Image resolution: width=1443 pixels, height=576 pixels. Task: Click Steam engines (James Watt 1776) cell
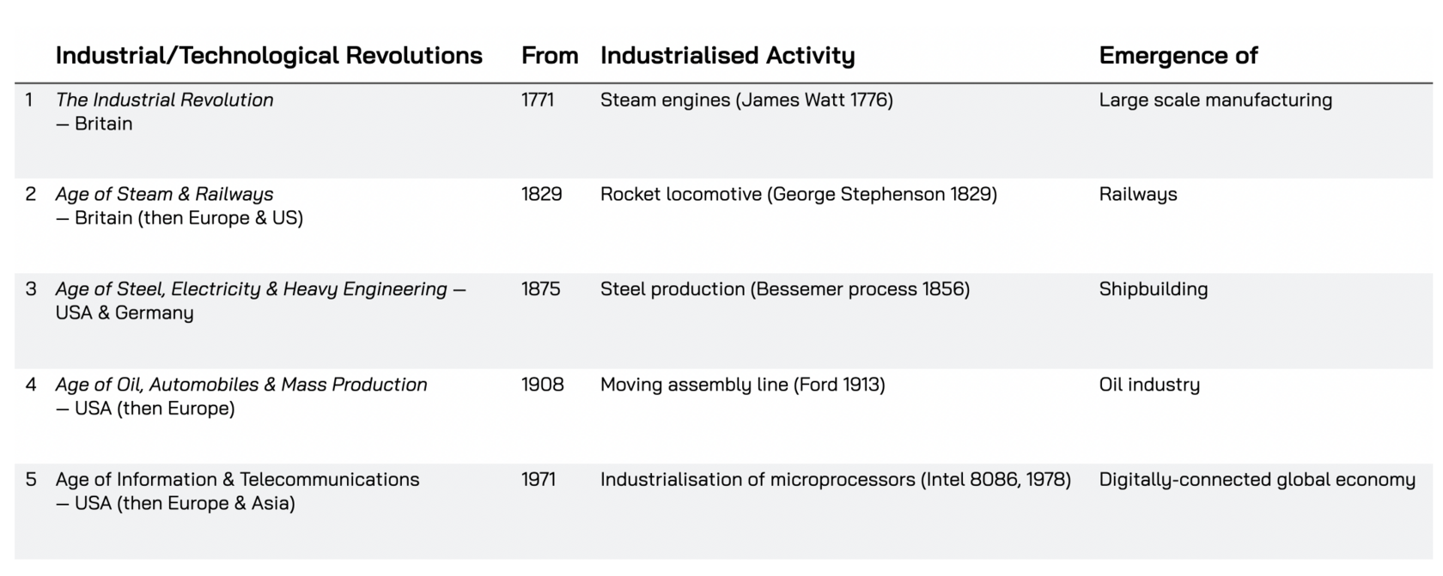(746, 100)
